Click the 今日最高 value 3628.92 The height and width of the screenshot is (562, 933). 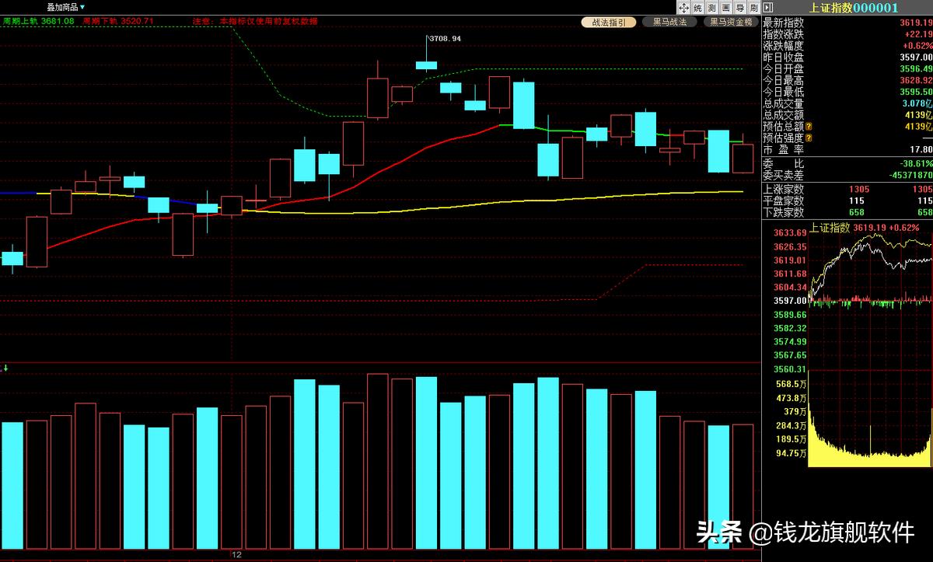tap(916, 80)
